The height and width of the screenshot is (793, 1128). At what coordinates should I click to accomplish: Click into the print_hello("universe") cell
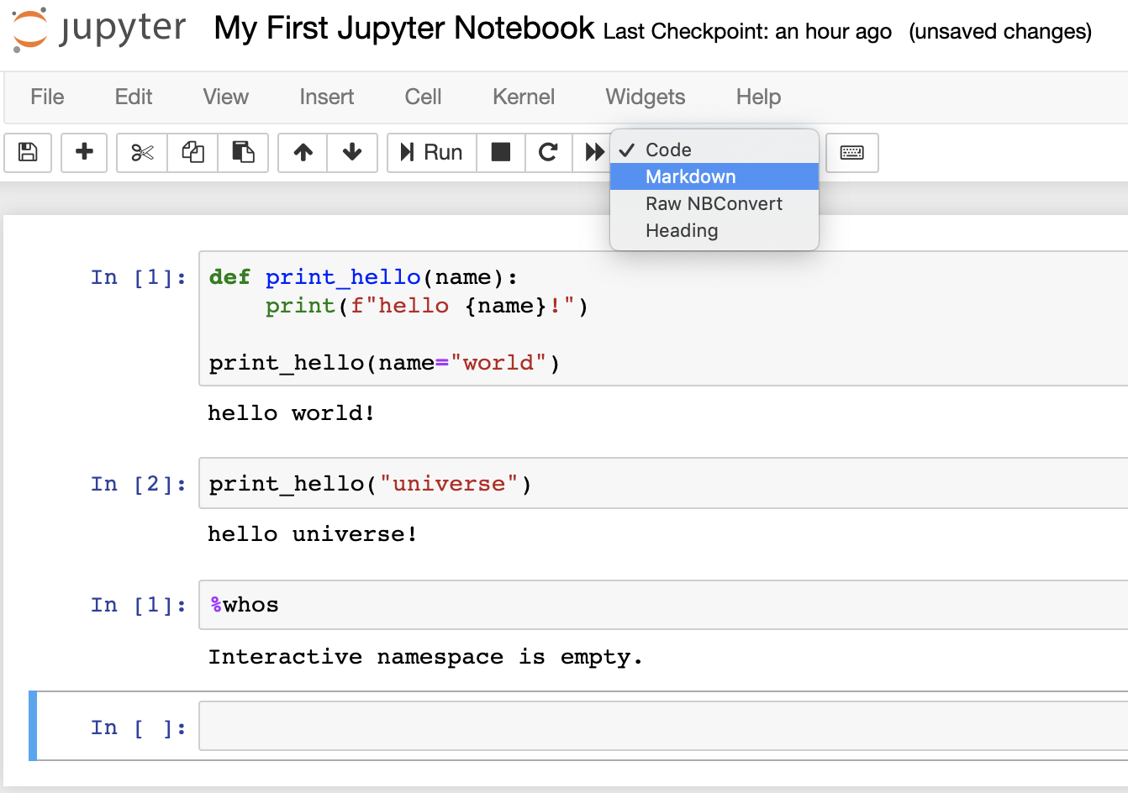pyautogui.click(x=663, y=483)
